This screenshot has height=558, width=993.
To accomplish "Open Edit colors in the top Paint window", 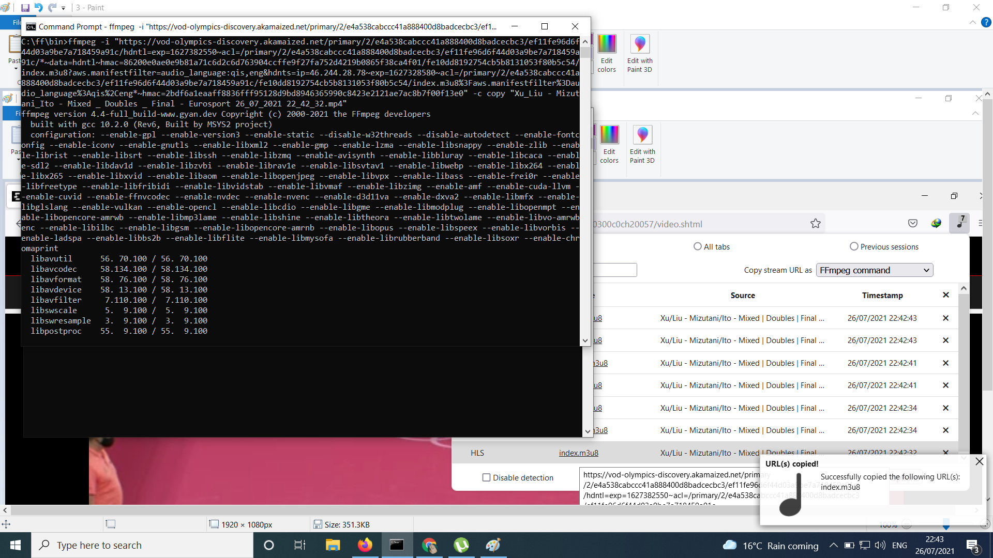I will click(607, 53).
